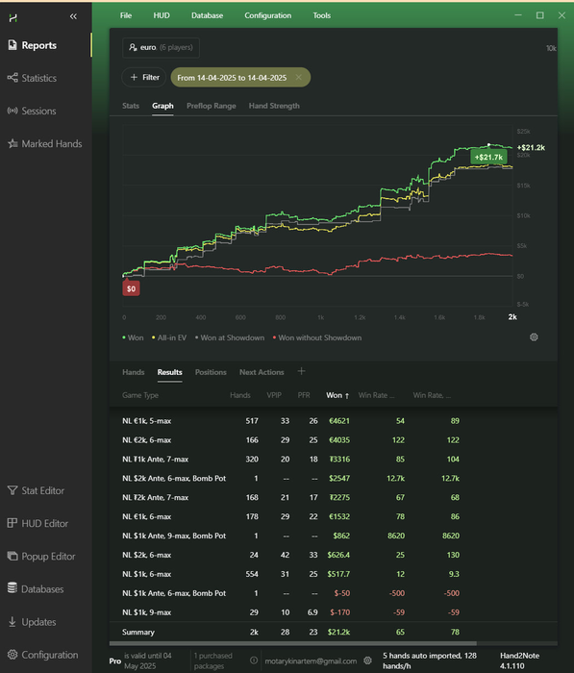Viewport: 574px width, 673px height.
Task: Sort by Hands column header
Action: 240,395
